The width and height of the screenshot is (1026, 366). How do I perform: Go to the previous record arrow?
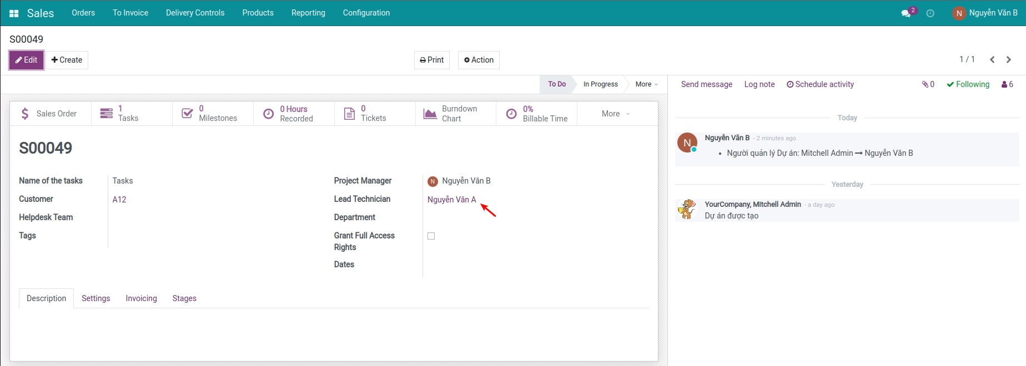click(x=992, y=60)
